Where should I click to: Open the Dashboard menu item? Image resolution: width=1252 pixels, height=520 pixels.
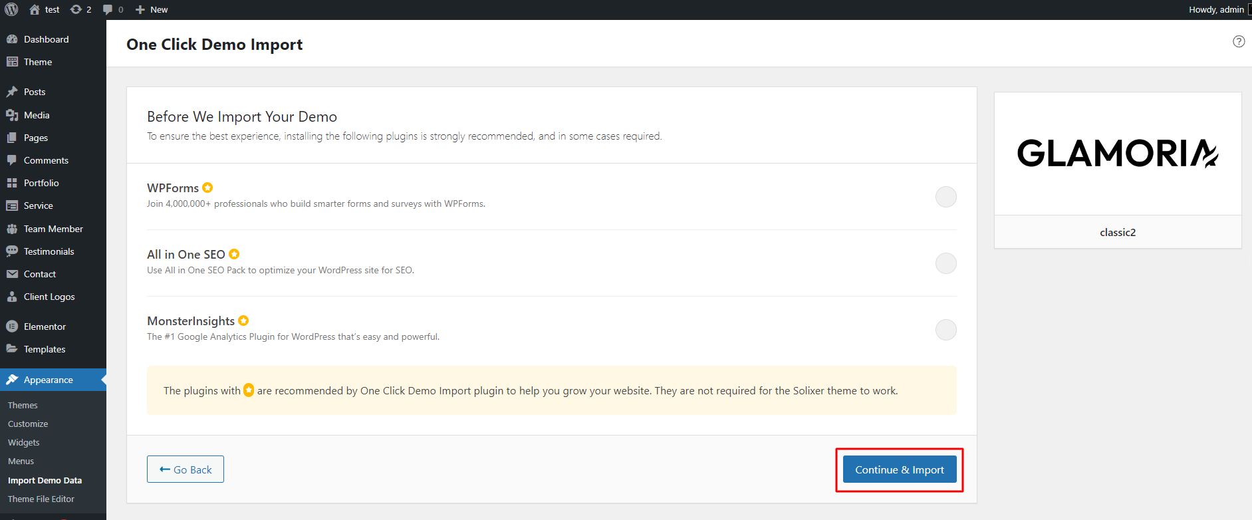click(x=53, y=39)
